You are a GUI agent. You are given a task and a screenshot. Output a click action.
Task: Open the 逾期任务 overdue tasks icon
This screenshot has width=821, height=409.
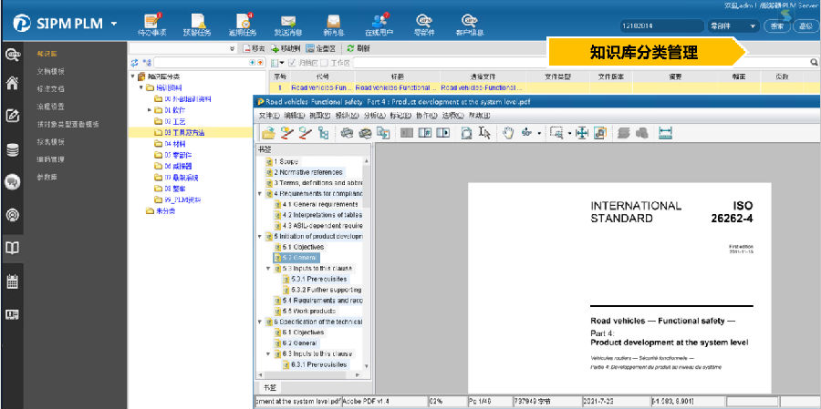pos(243,24)
